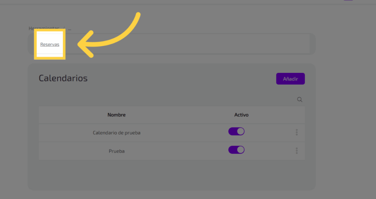This screenshot has height=199, width=376.
Task: Open the calendar search magnifier icon
Action: pos(300,100)
